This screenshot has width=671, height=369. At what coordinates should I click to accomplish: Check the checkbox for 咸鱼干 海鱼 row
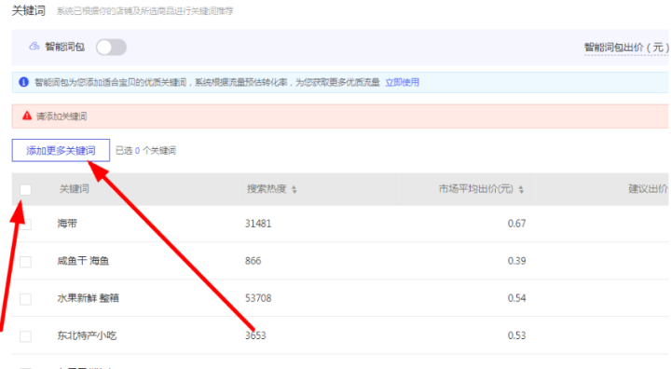click(26, 262)
